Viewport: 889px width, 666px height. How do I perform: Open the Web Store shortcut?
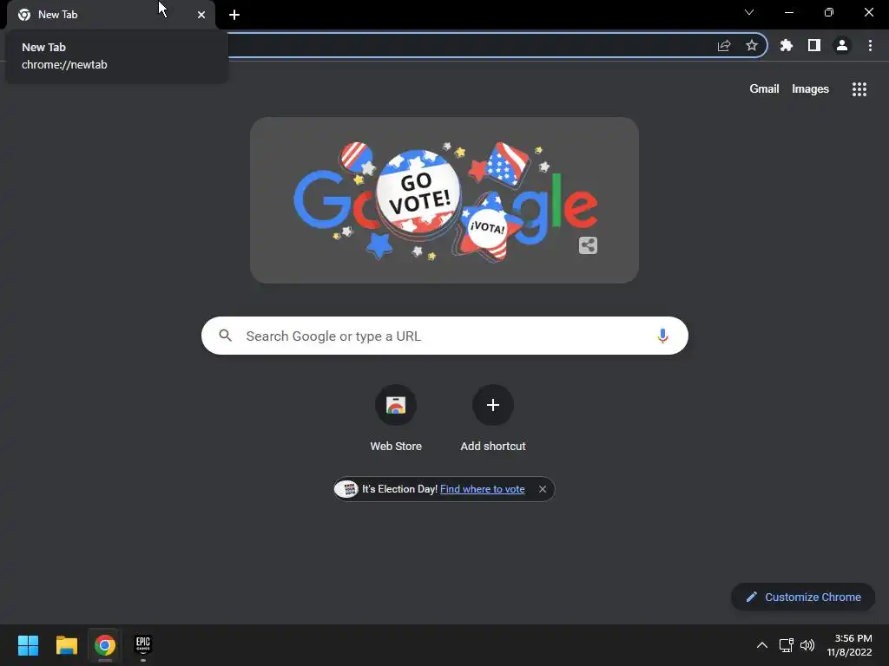[x=396, y=419]
